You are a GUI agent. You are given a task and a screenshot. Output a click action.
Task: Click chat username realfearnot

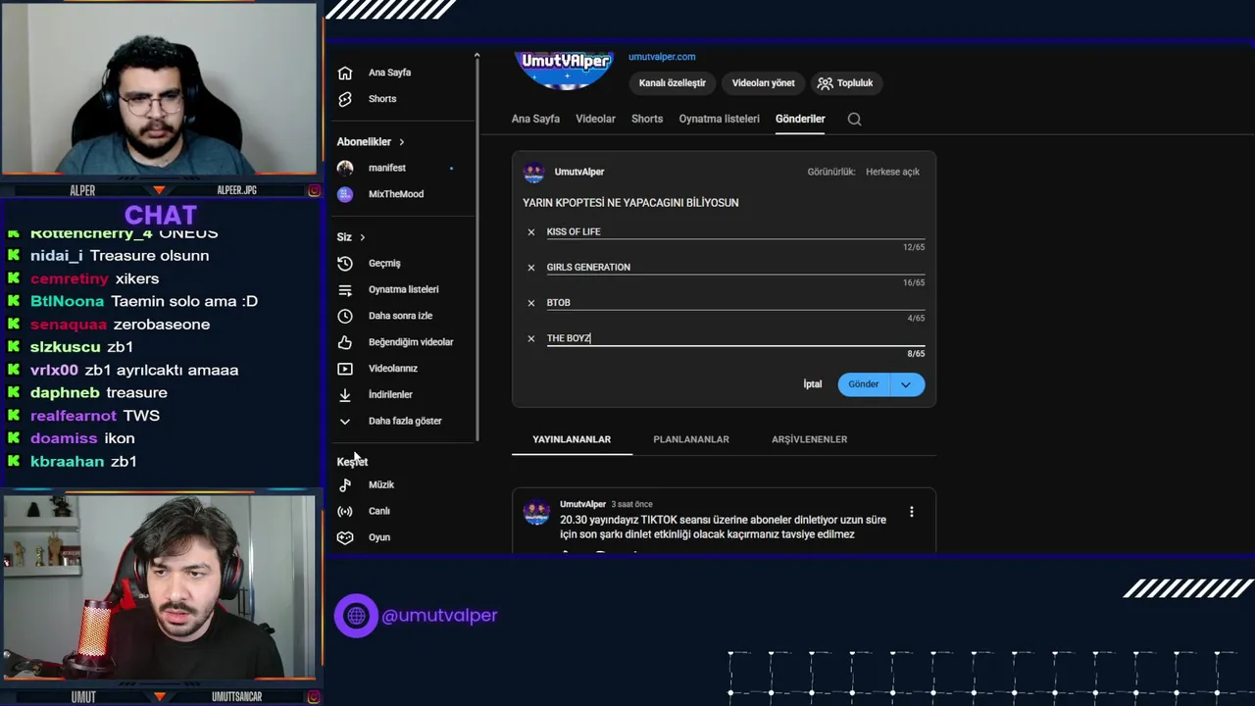(73, 416)
